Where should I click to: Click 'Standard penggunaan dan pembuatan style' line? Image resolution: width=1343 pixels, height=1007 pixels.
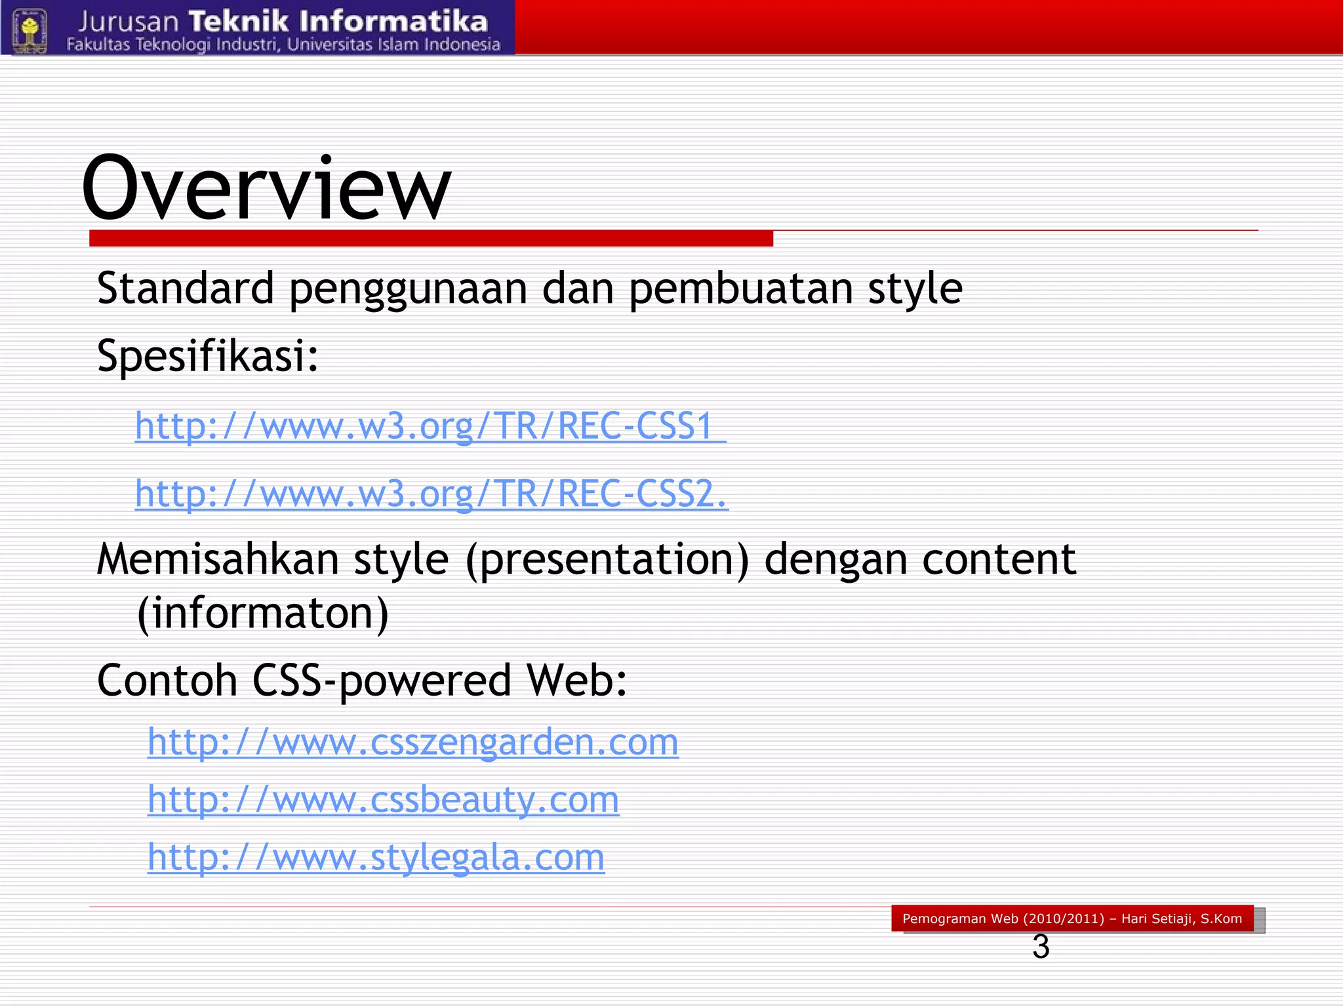pyautogui.click(x=530, y=289)
